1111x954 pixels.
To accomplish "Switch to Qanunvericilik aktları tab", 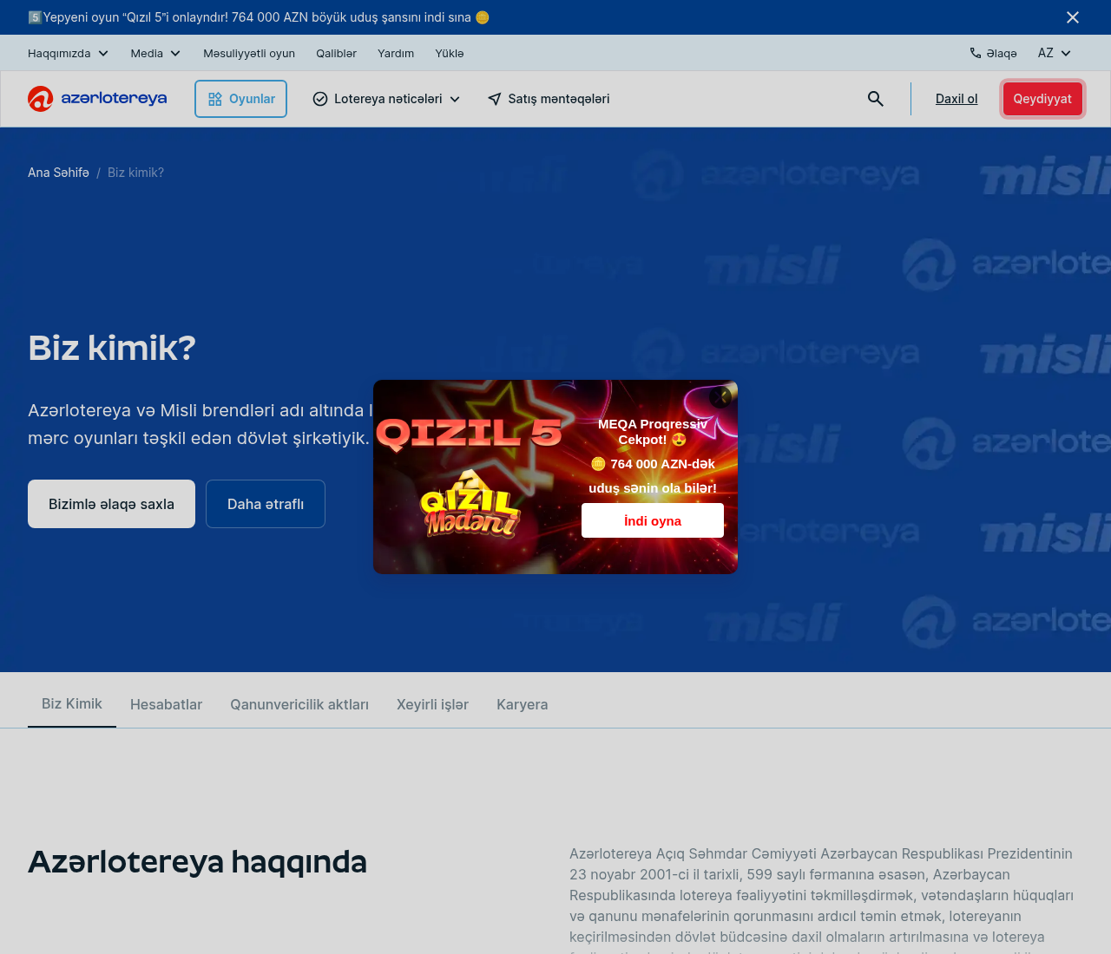I will pos(299,704).
